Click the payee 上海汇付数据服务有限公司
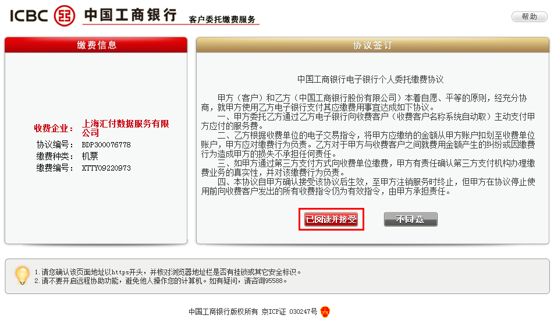The width and height of the screenshot is (554, 329). (126, 128)
